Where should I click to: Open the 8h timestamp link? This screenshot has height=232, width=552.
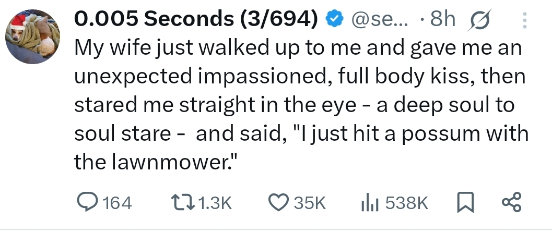click(x=441, y=20)
